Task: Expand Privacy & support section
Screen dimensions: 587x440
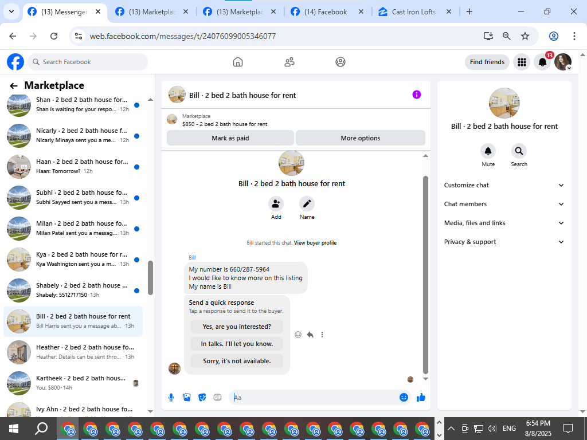Action: click(504, 242)
